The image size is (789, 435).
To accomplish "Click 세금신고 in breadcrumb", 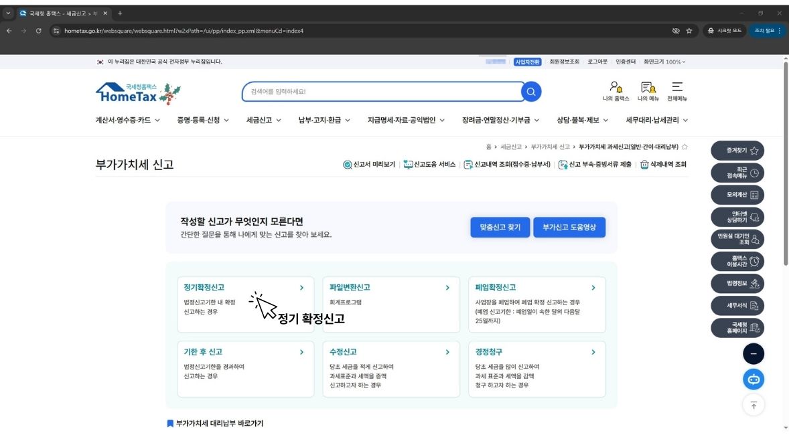I will (511, 147).
